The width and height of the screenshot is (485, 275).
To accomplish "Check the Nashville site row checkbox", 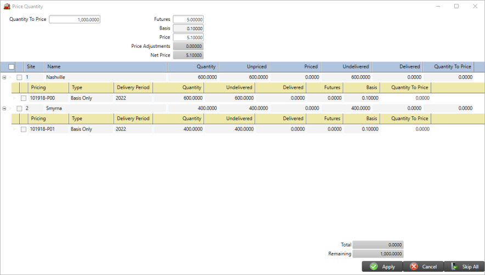I will pos(19,77).
